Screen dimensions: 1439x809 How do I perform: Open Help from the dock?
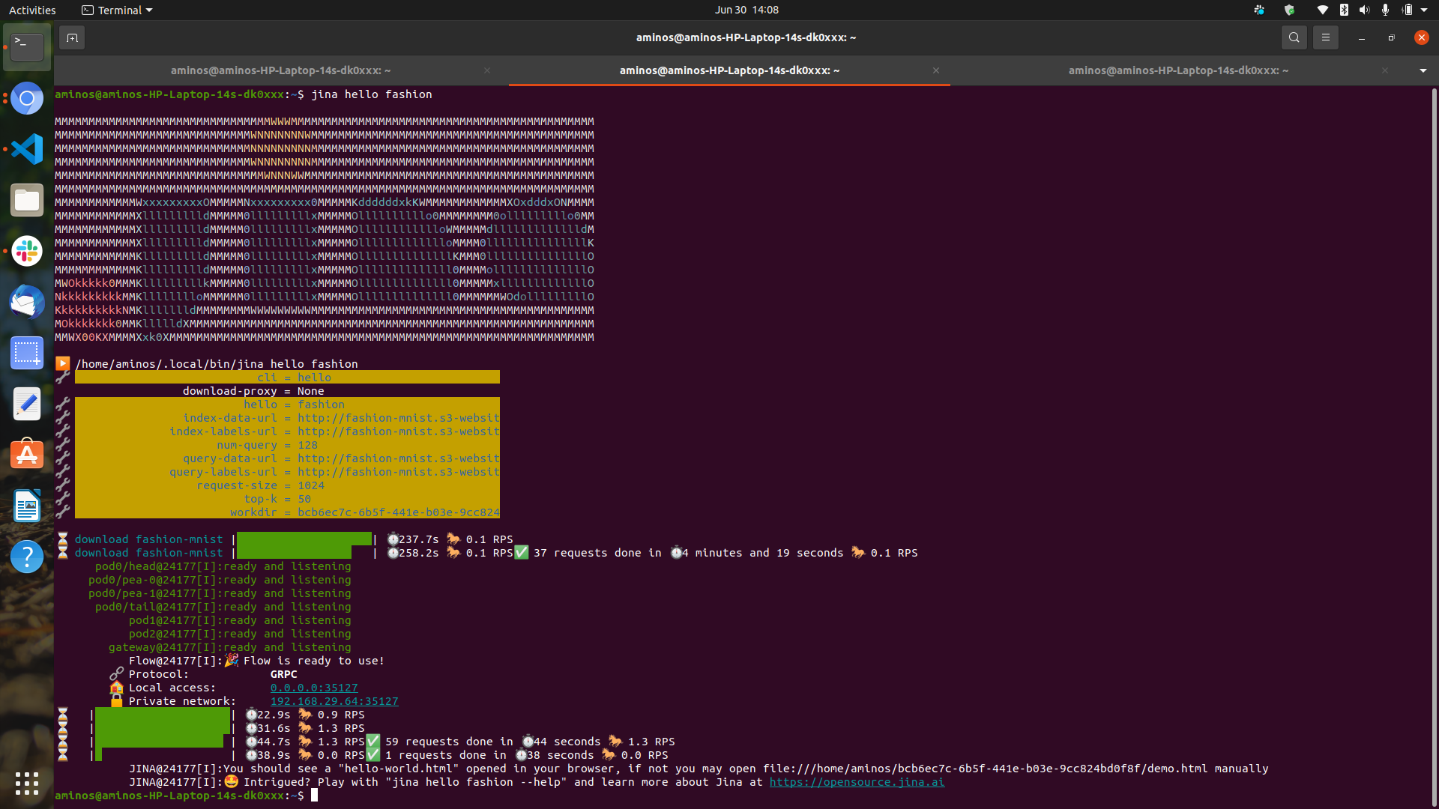click(27, 557)
